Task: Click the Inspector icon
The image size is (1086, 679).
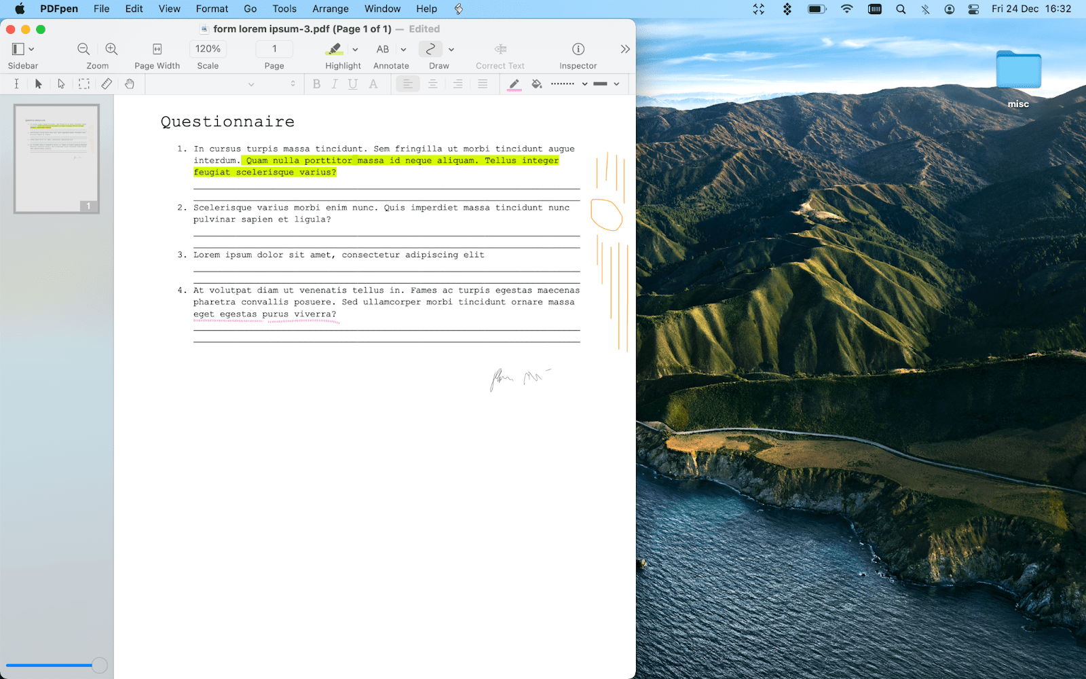Action: tap(578, 49)
